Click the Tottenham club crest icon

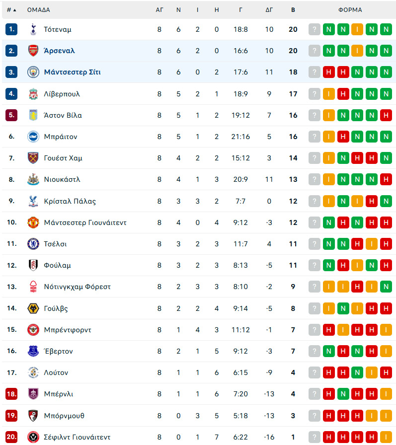point(33,29)
